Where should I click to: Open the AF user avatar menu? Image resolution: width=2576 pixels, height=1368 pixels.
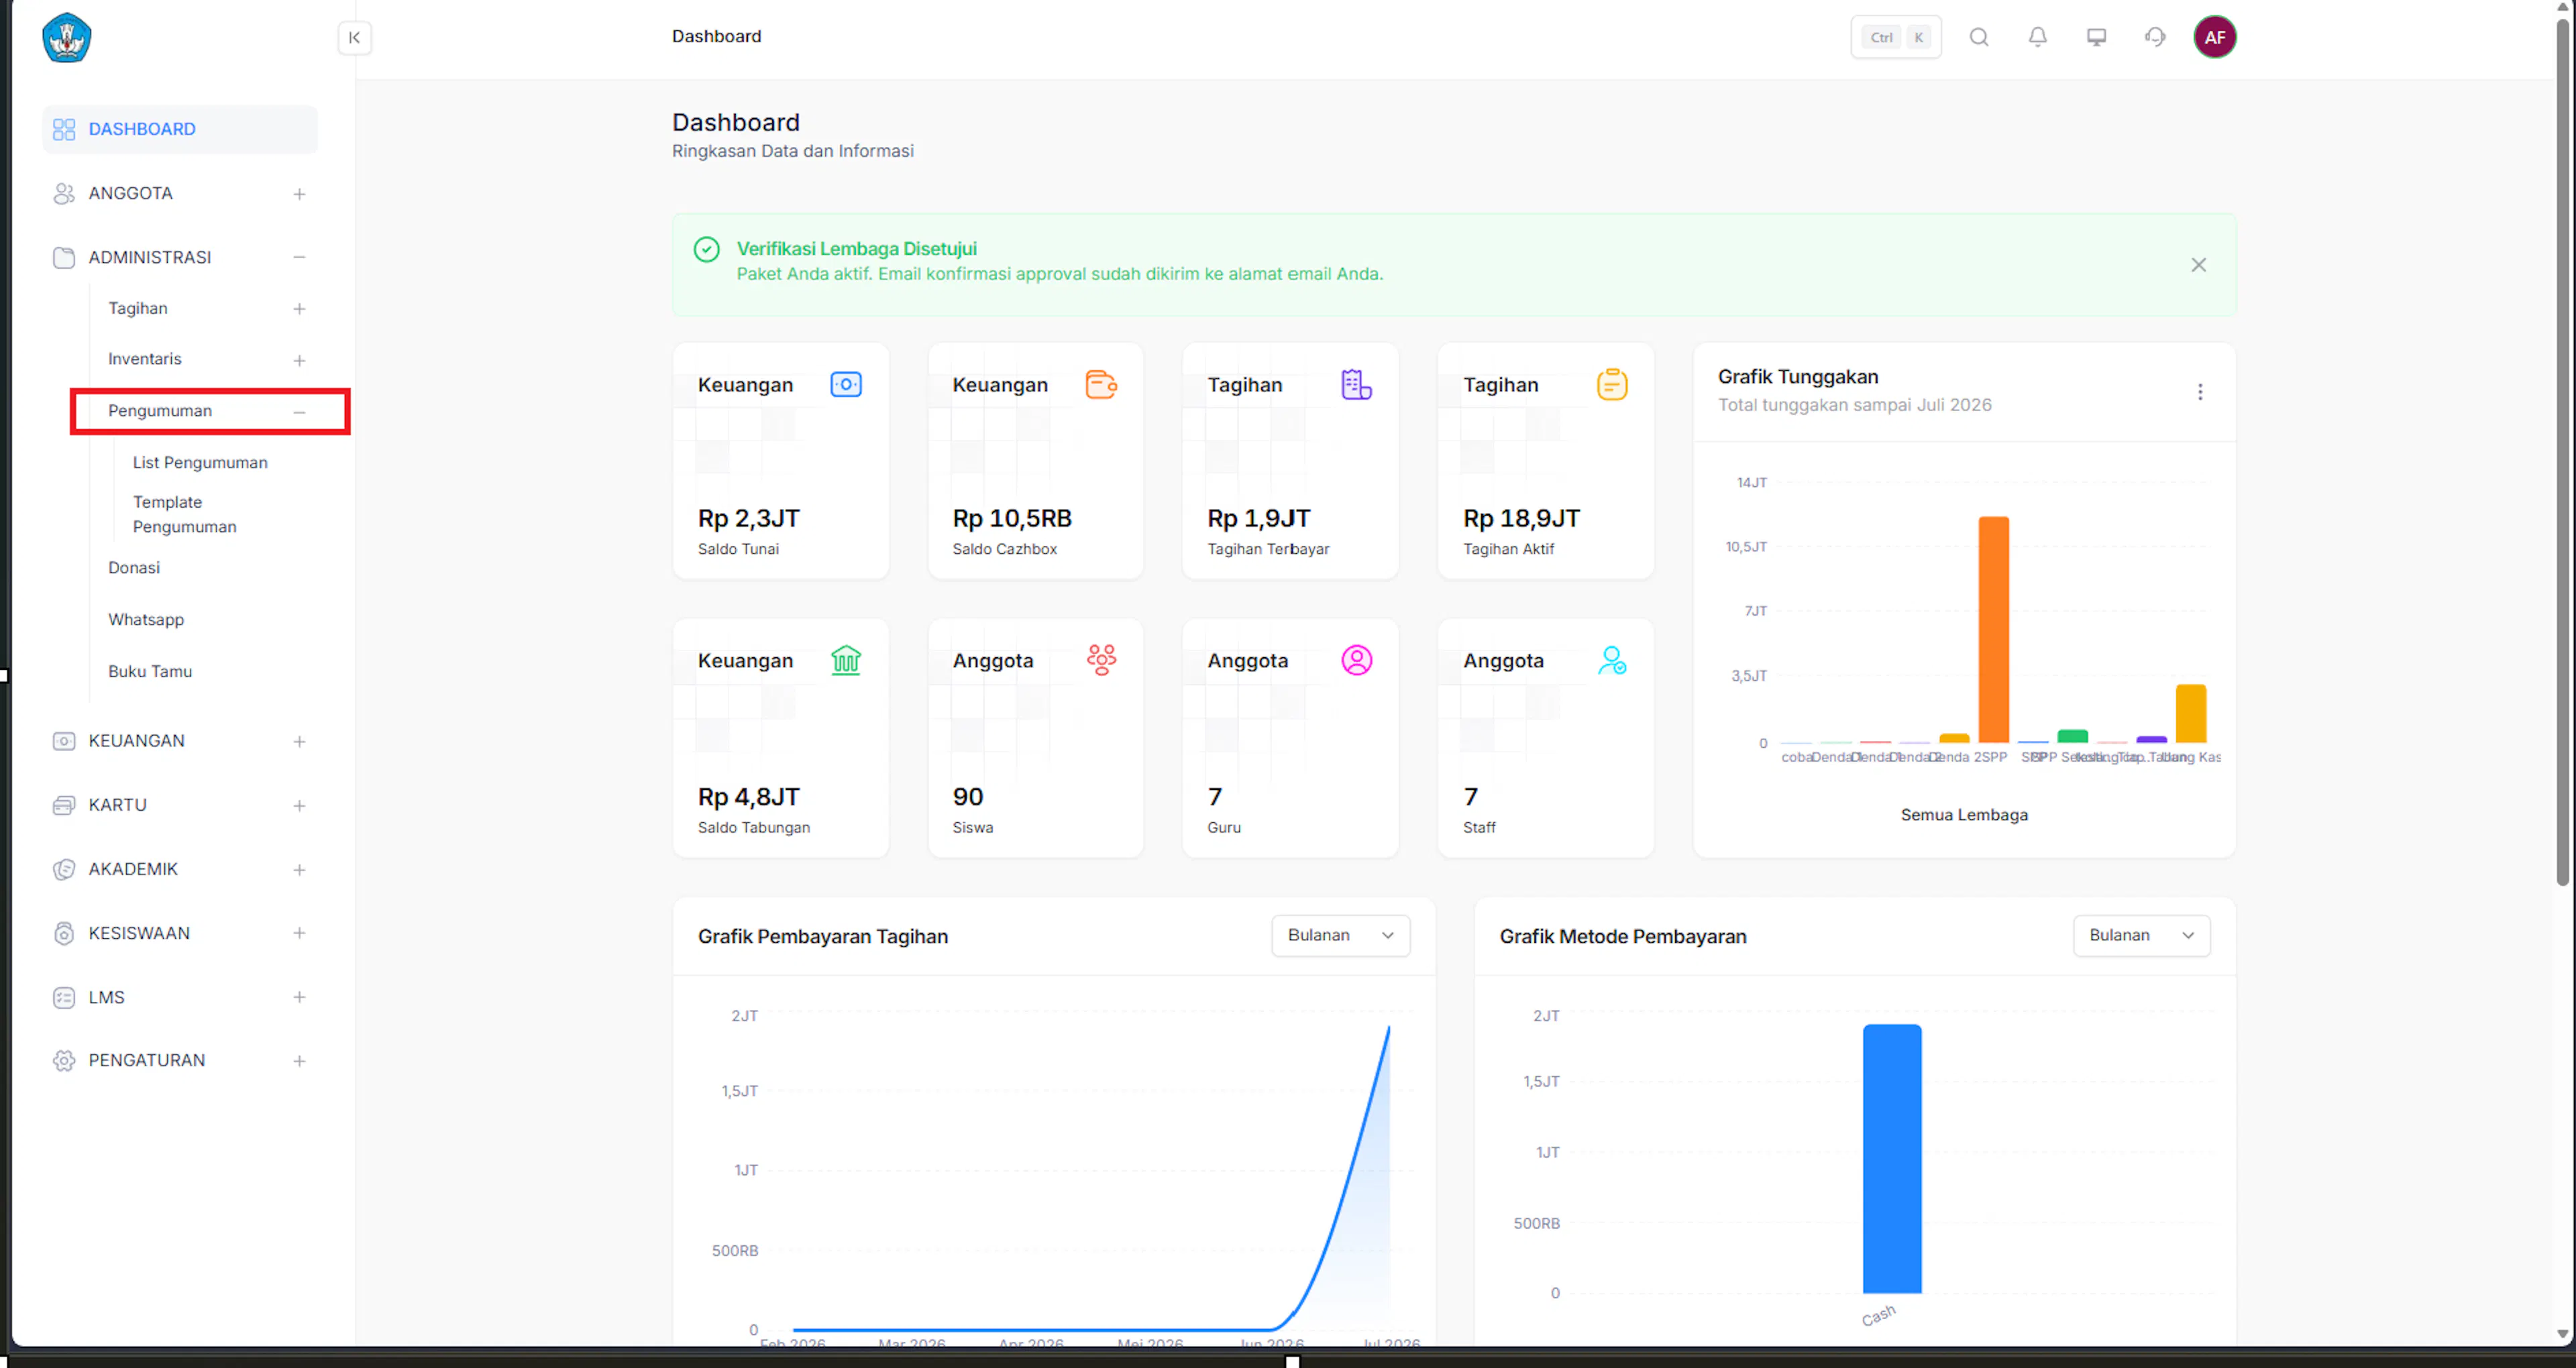(2215, 37)
